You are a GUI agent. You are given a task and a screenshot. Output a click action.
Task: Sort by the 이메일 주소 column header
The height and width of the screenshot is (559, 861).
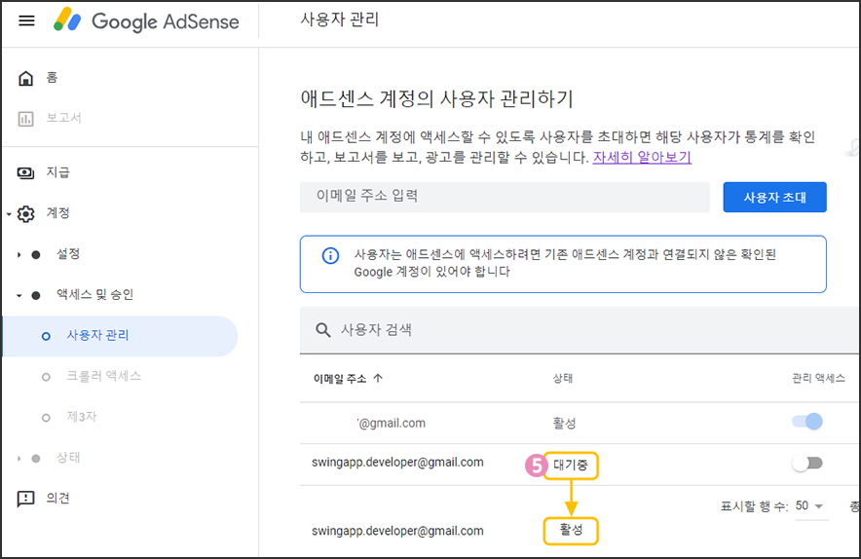[348, 379]
